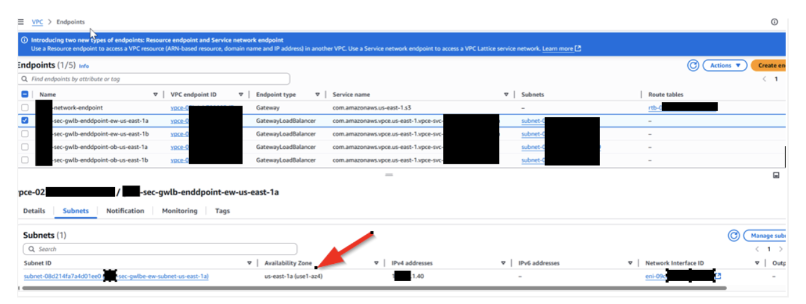Go to previous page in Endpoints pagination
Screen dimensions: 806x304
(x=764, y=79)
